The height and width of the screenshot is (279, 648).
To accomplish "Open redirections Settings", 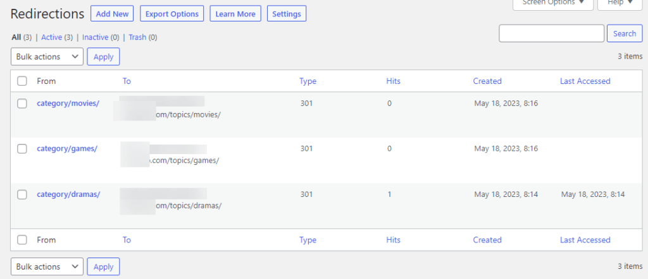I will point(287,14).
